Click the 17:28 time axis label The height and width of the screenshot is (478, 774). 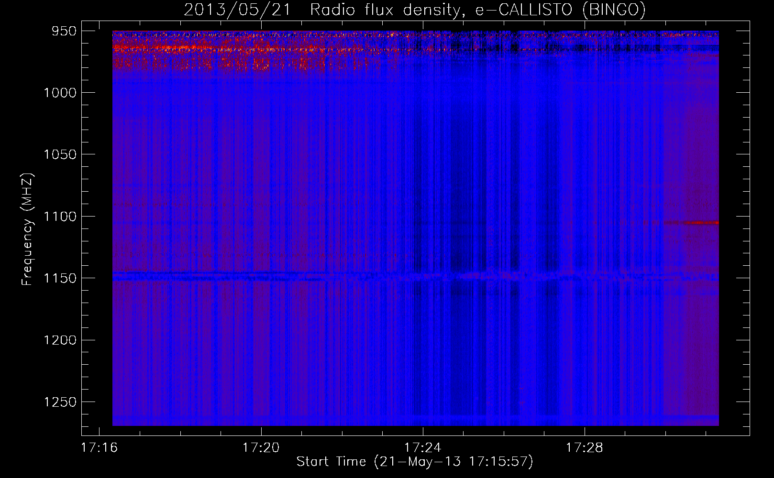585,448
